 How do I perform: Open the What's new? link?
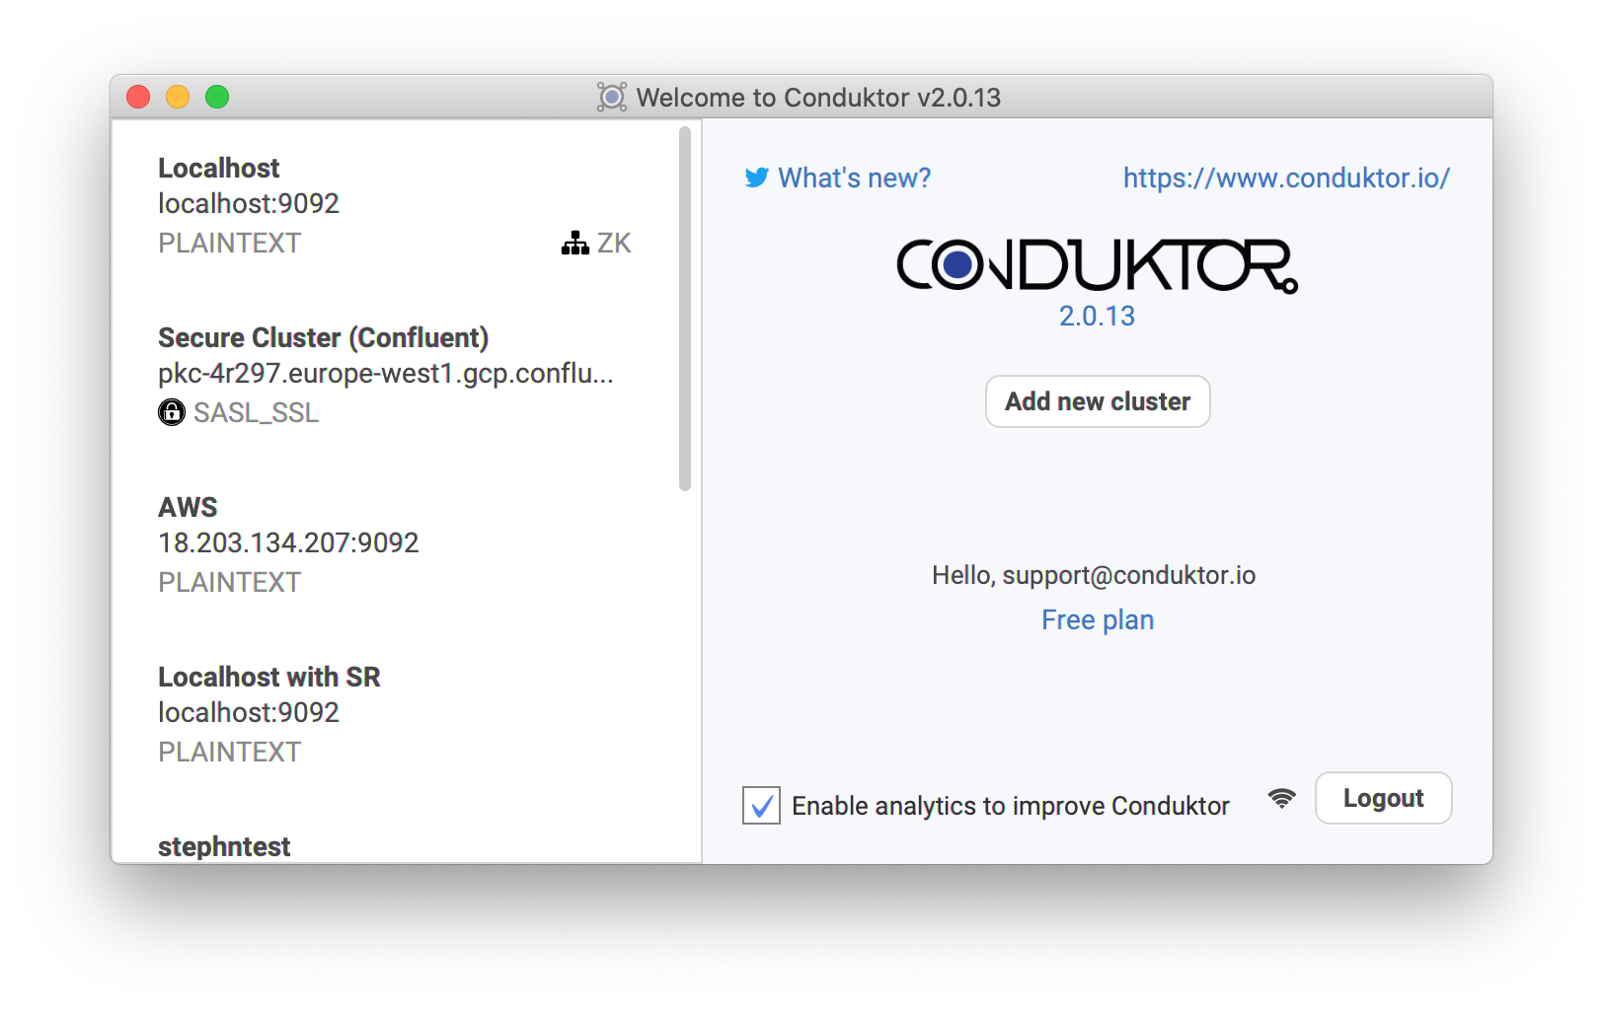[x=854, y=178]
